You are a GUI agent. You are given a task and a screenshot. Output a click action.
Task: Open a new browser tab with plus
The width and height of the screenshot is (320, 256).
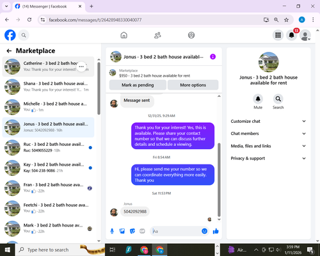click(92, 6)
